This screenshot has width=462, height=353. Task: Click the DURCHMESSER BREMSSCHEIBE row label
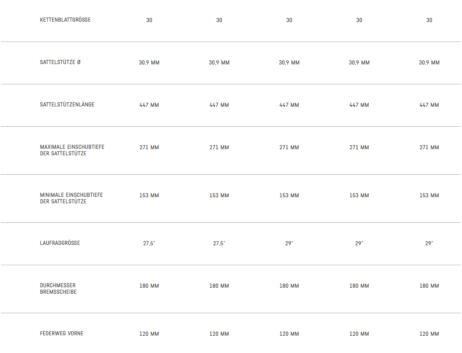58,289
